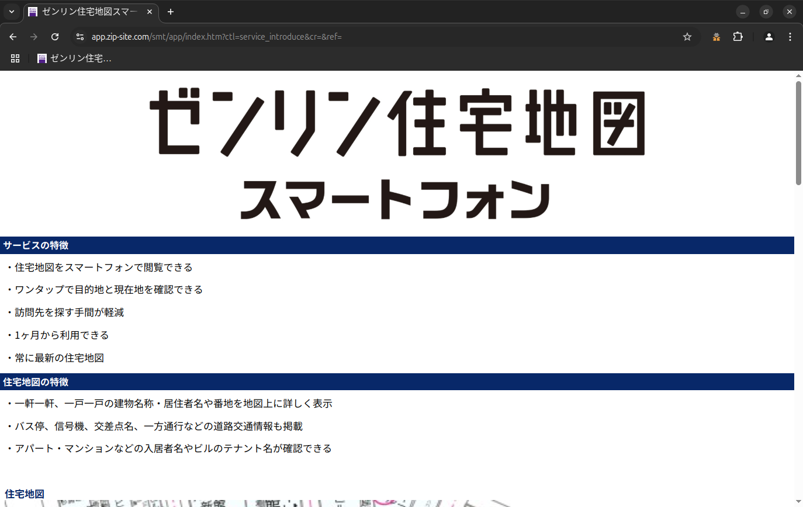Screen dimensions: 803x507
Task: Open the ゼンリン住宅... bookmark
Action: coord(74,58)
